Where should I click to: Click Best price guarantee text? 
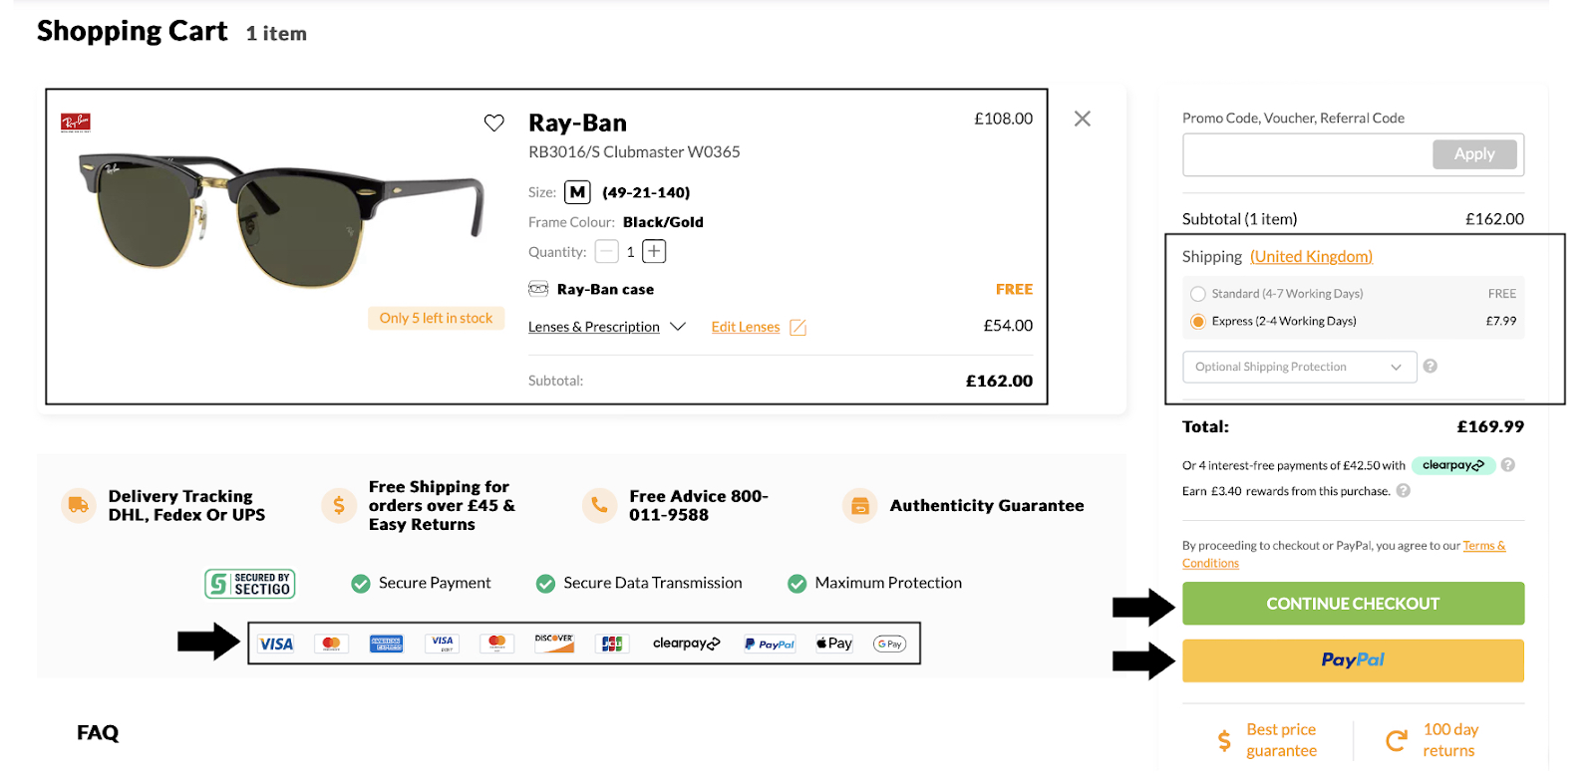click(x=1281, y=740)
